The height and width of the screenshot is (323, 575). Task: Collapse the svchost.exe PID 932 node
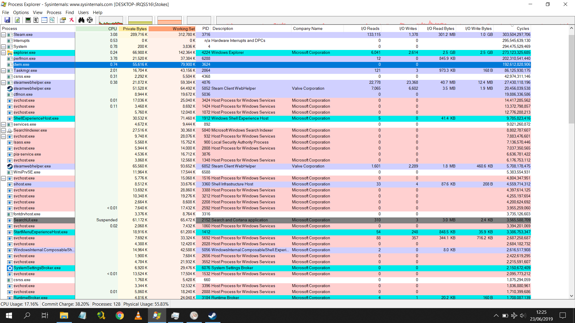coord(4,136)
